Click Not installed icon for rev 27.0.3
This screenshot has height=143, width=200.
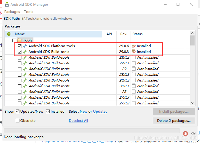134,98
